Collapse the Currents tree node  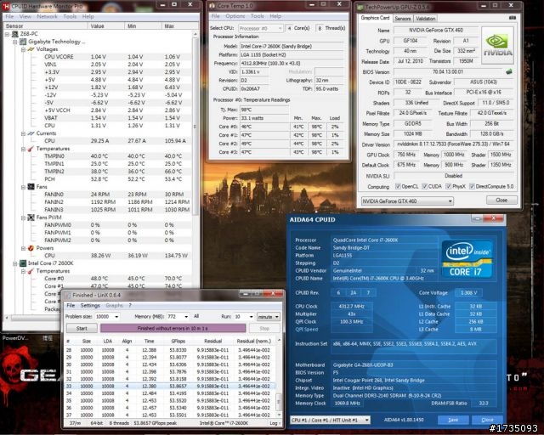[x=23, y=133]
